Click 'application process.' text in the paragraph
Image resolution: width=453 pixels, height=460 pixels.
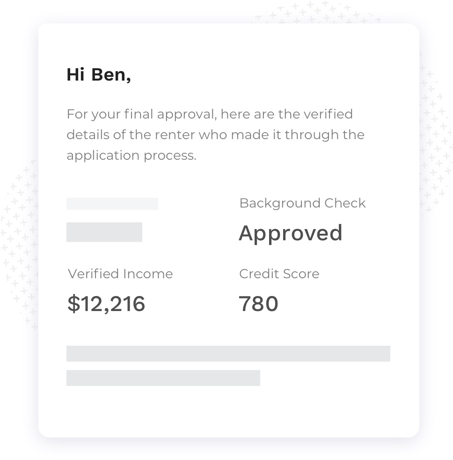point(132,156)
